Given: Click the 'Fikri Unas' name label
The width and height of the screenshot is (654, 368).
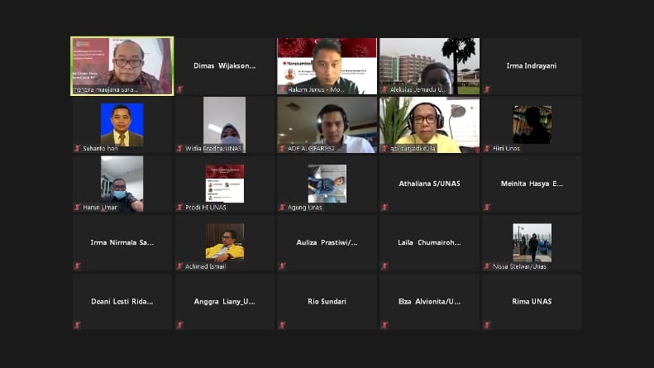Looking at the screenshot, I should point(506,148).
